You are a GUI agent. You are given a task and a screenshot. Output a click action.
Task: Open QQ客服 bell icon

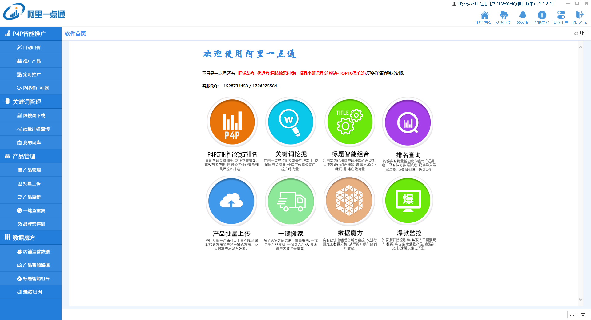(522, 18)
